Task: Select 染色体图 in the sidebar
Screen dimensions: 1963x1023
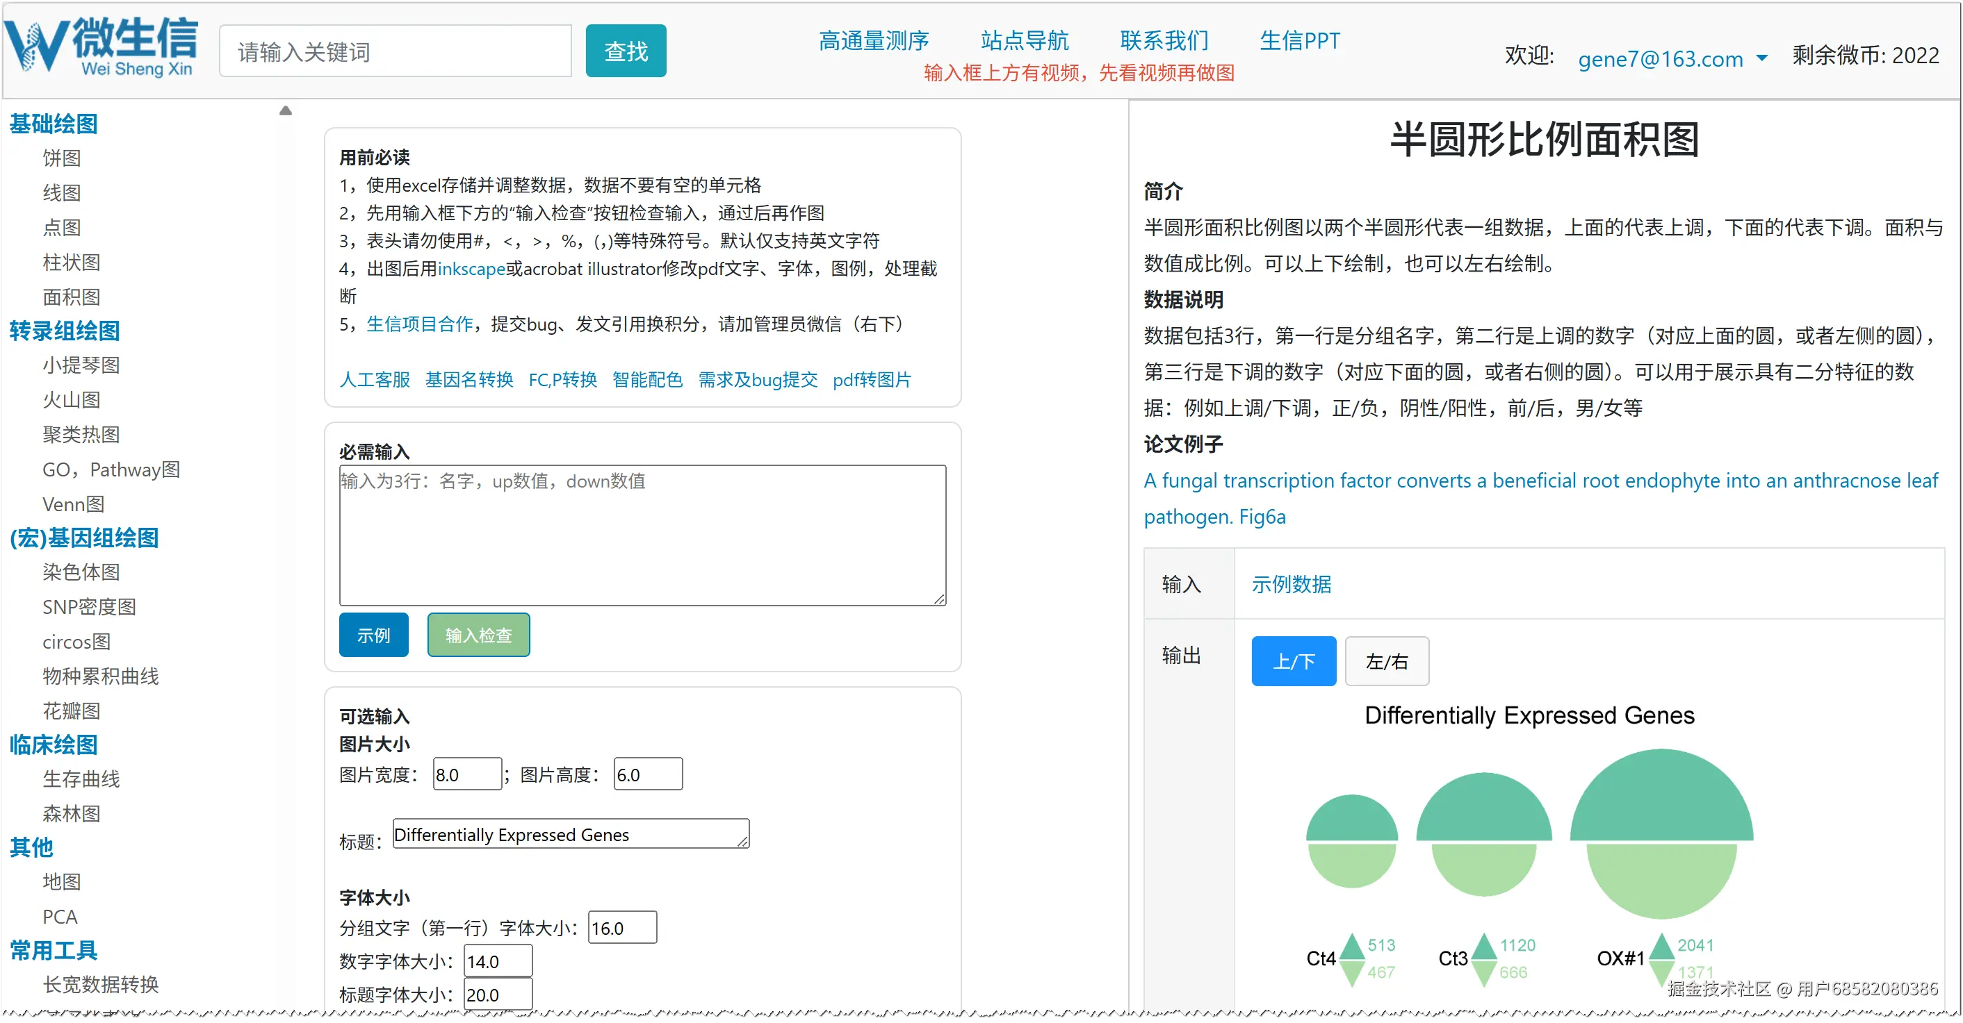Action: point(81,572)
